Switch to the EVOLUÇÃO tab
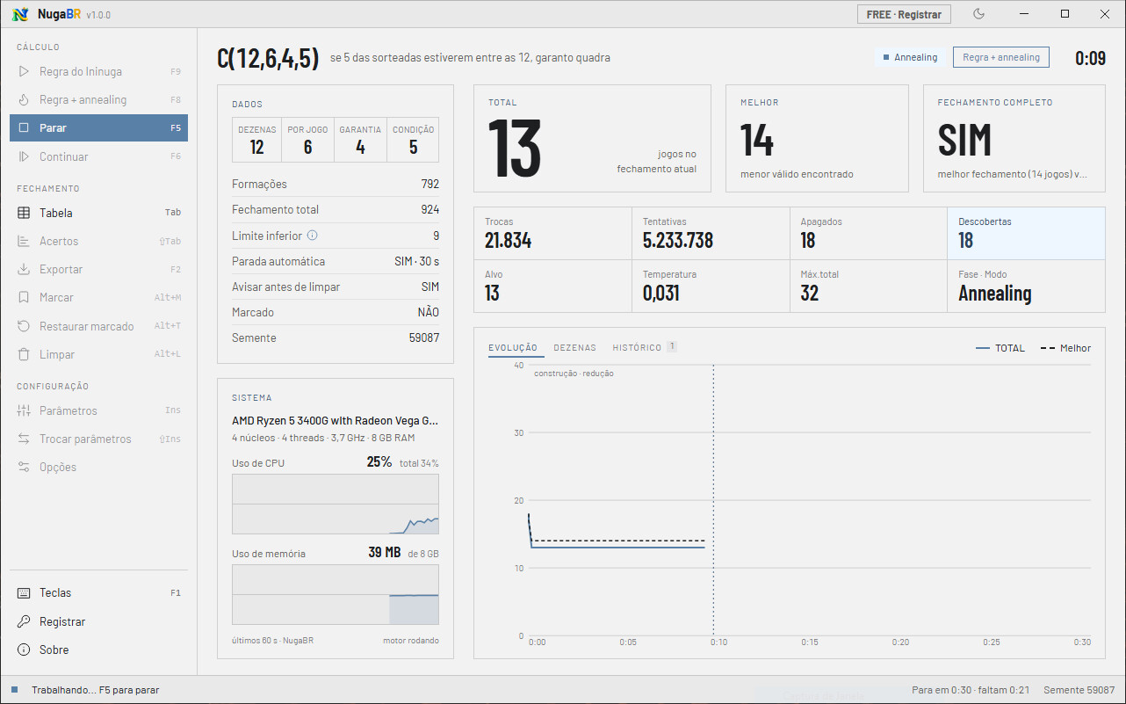Screen dimensions: 1126x704 pyautogui.click(x=513, y=348)
